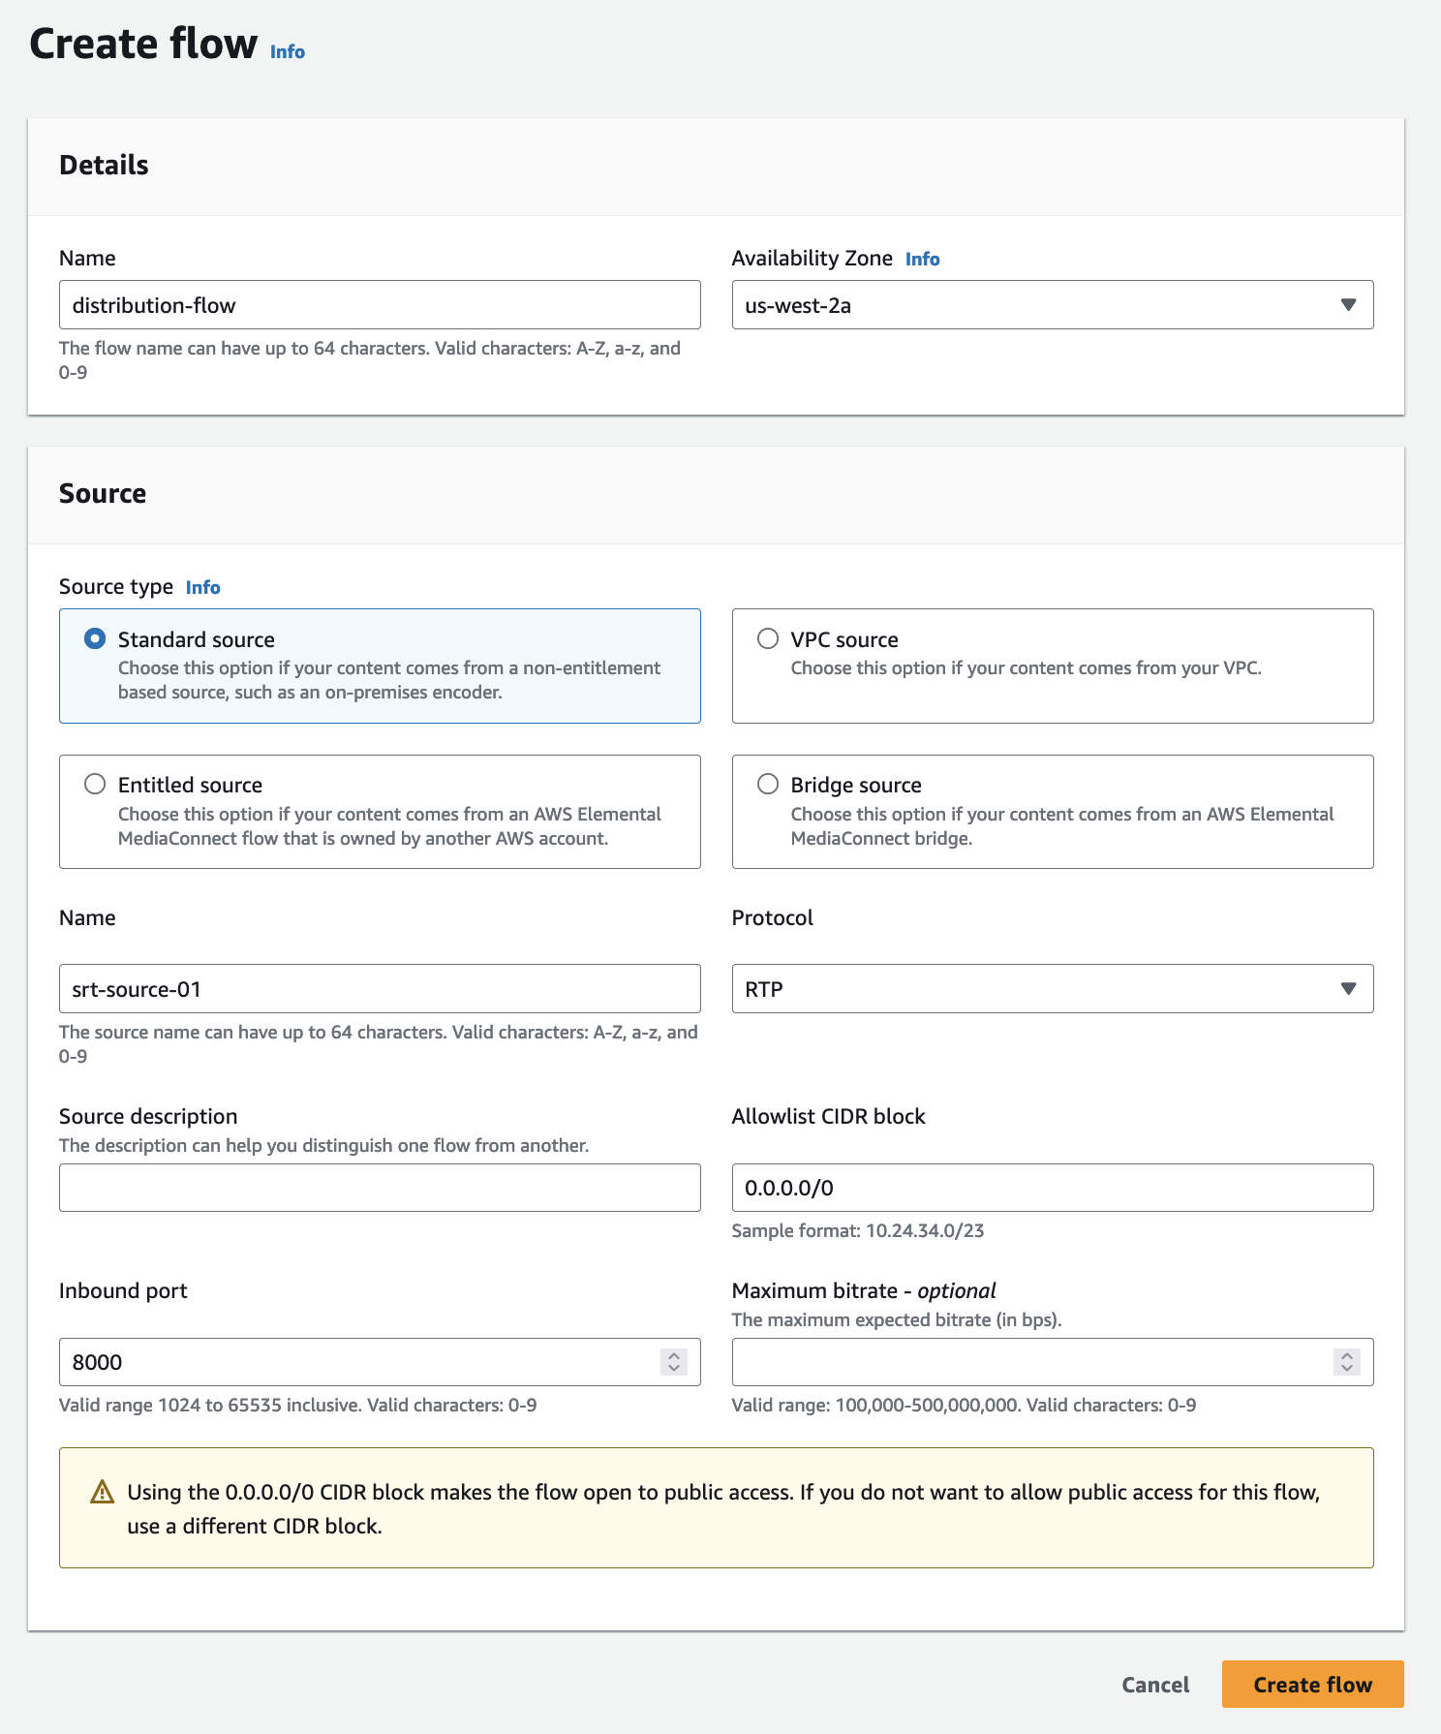Open Availability Zone Info link
This screenshot has height=1734, width=1441.
point(922,260)
